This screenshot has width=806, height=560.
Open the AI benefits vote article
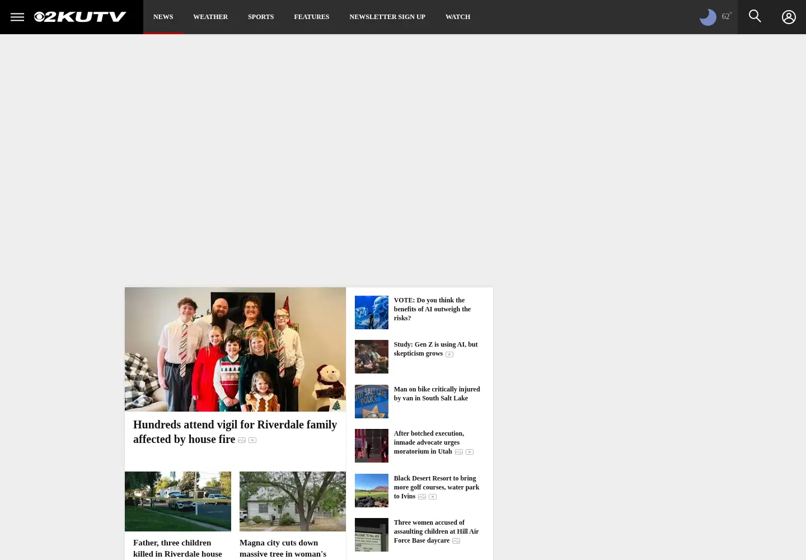(x=432, y=309)
